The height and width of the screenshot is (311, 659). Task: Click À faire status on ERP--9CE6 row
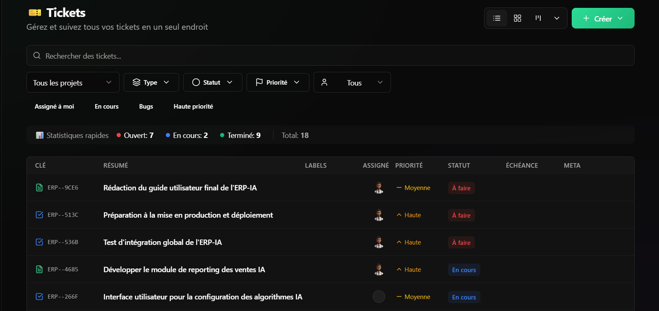point(461,188)
